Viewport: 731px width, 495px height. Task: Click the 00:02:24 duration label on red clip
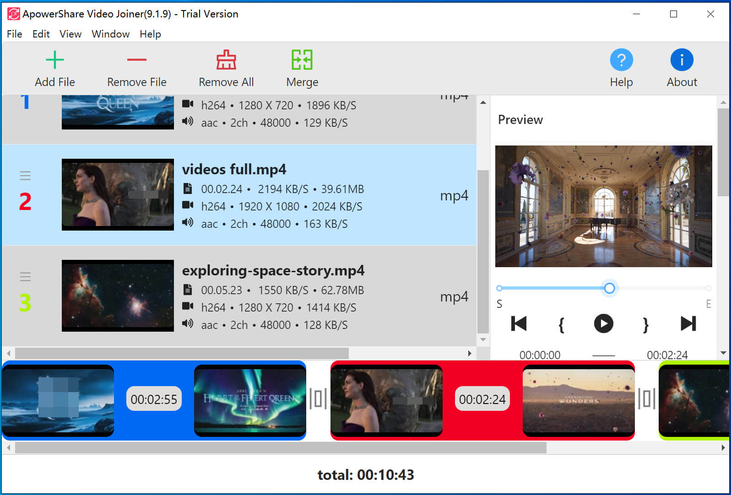(482, 399)
